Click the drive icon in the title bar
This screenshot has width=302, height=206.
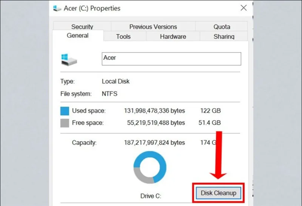[x=57, y=8]
